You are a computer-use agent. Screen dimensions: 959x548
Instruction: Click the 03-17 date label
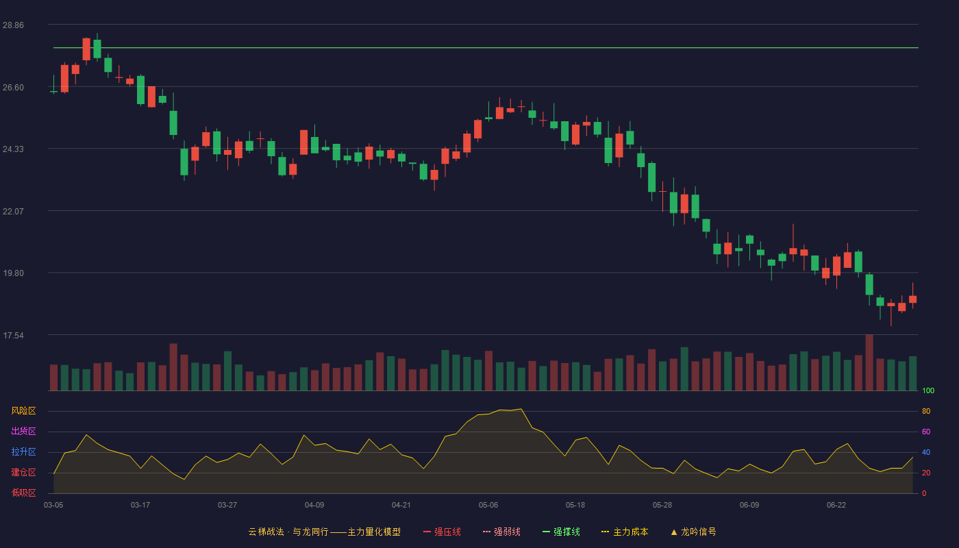140,505
